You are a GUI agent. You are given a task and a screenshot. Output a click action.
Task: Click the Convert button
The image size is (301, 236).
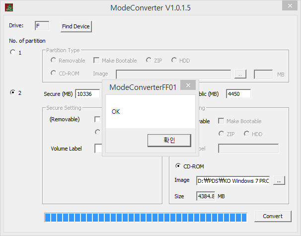273,216
